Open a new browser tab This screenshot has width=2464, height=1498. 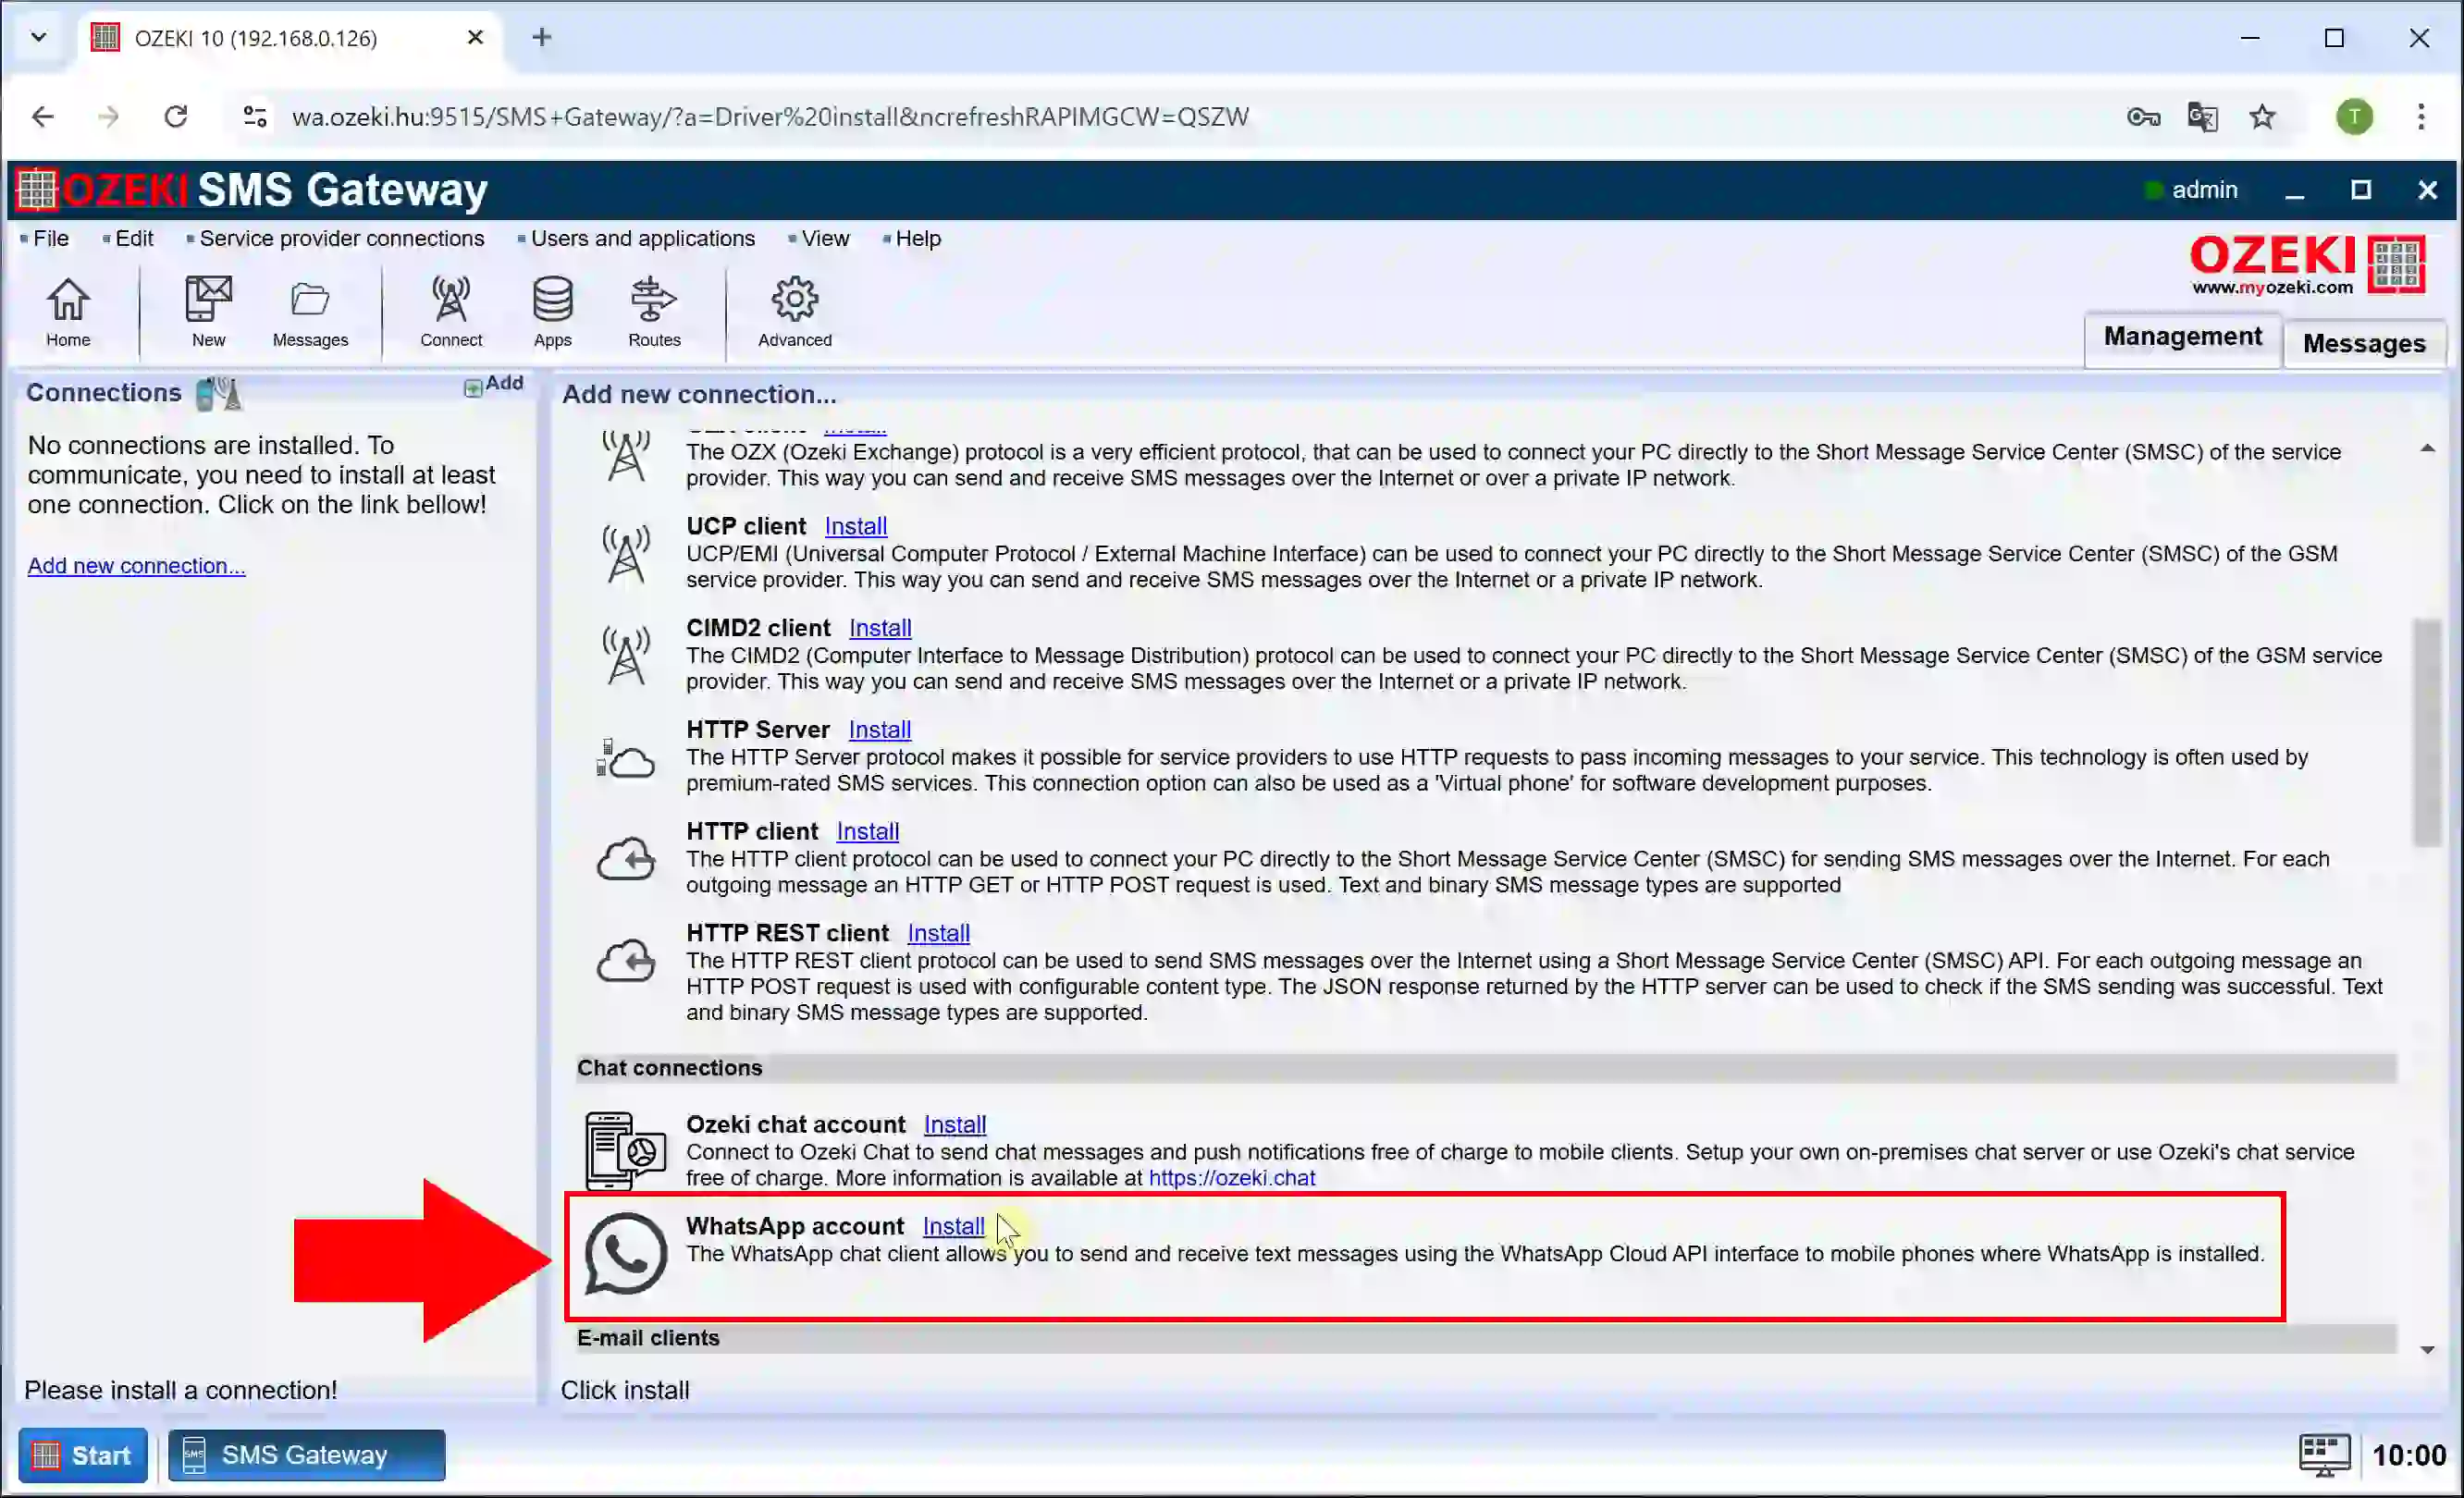pos(542,38)
